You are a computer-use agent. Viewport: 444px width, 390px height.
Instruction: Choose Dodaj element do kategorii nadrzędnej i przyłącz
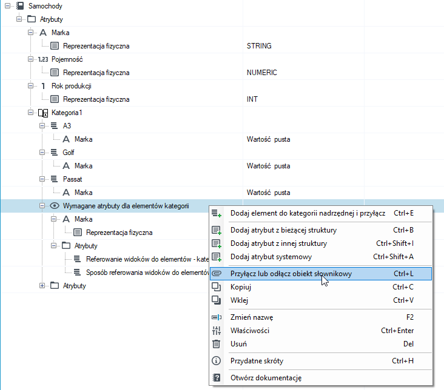pyautogui.click(x=321, y=213)
